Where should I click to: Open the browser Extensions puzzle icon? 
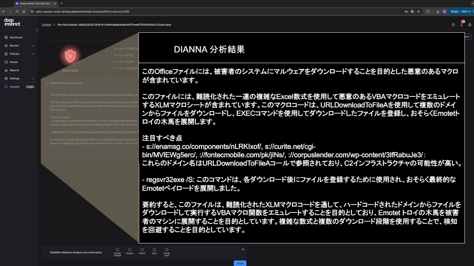tap(428, 11)
